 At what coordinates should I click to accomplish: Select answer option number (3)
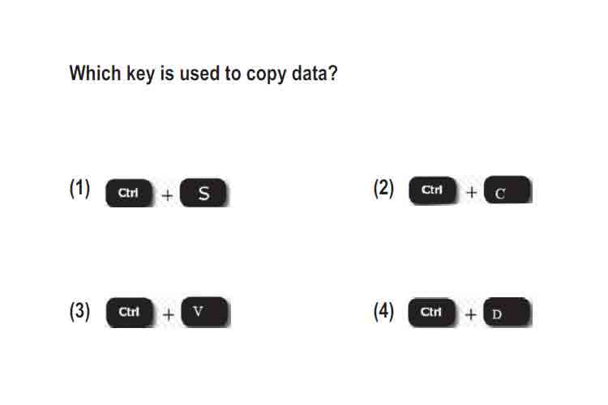tap(80, 311)
